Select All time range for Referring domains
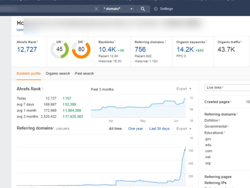250x188 pixels. pyautogui.click(x=115, y=129)
